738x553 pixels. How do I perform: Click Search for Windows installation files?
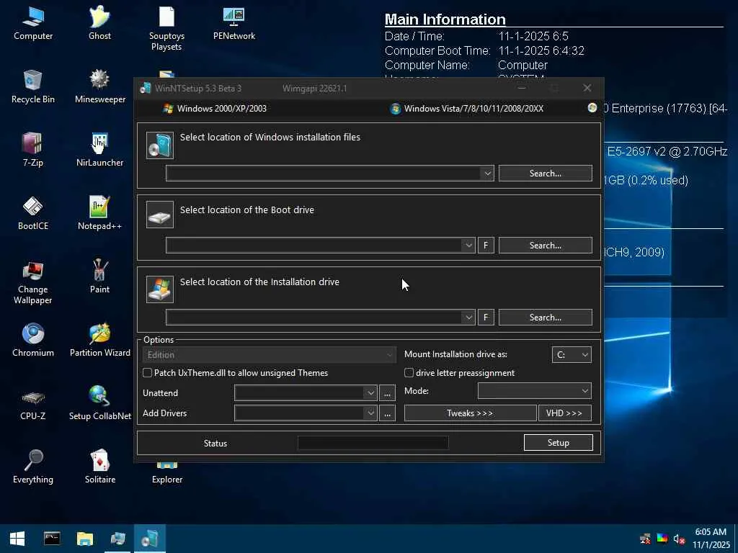tap(545, 174)
